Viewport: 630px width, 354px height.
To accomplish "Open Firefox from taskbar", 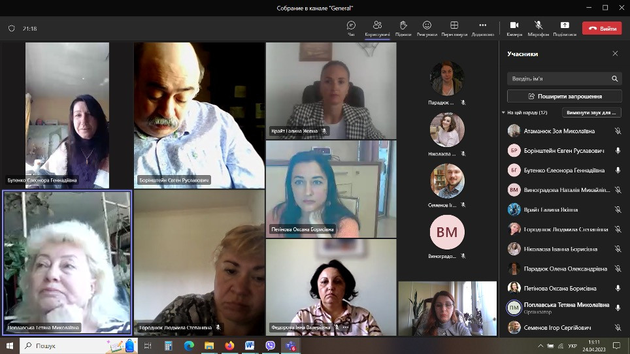I will coord(229,346).
